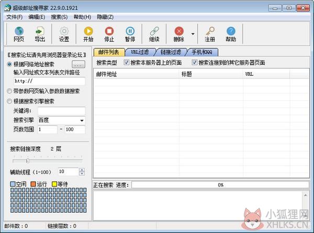314x233 pixels.
Task: Minimize the 超级邮址搜寻家 window
Action: [x=275, y=8]
